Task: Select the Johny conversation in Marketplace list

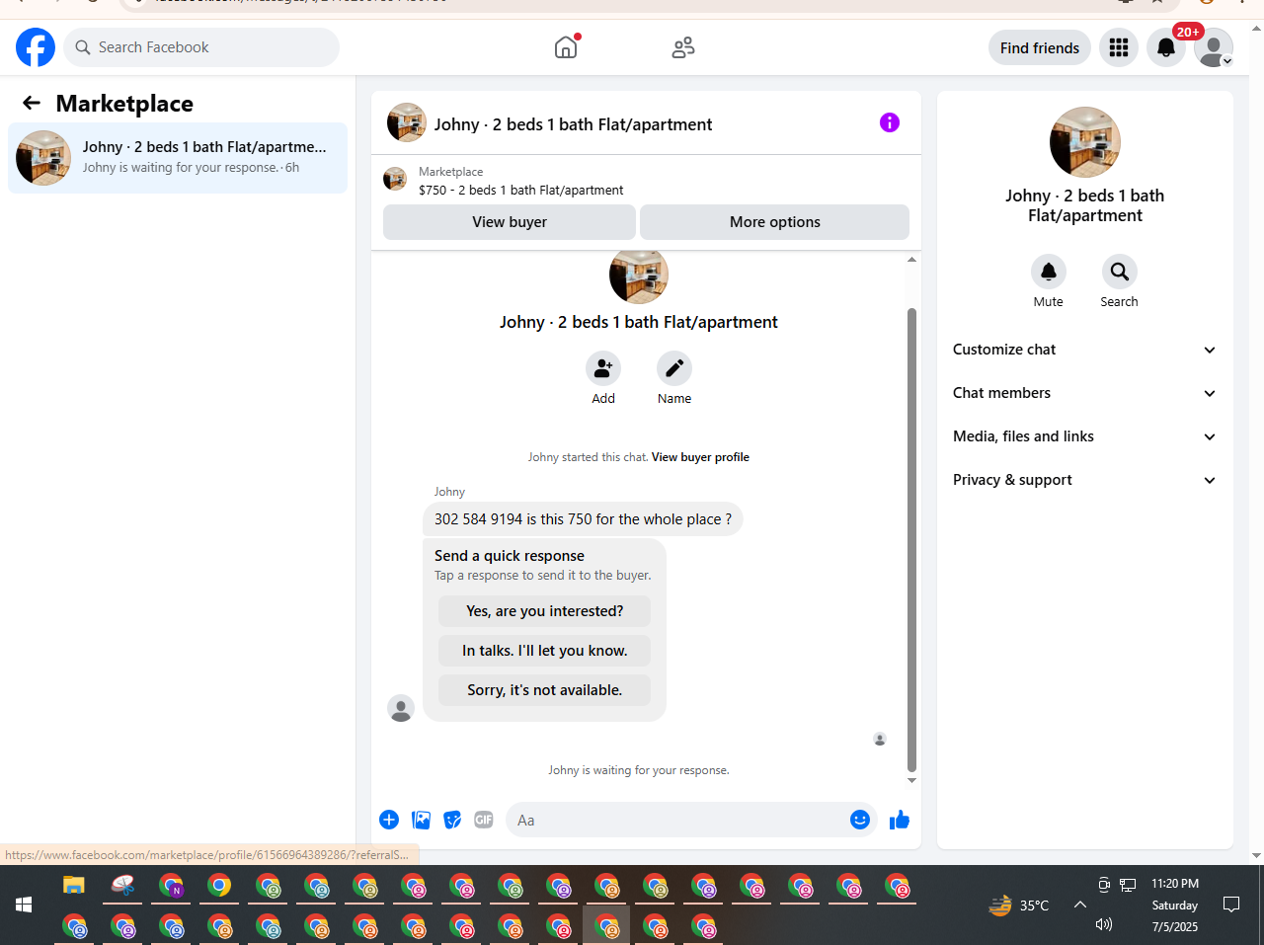Action: (x=178, y=158)
